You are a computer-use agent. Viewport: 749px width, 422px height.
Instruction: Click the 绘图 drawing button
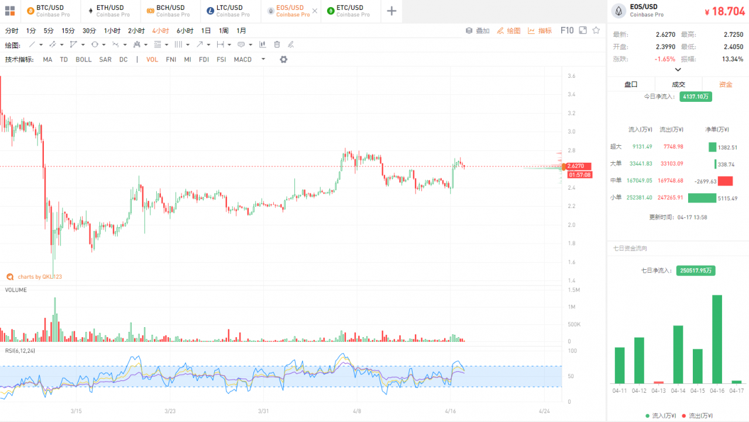coord(509,30)
